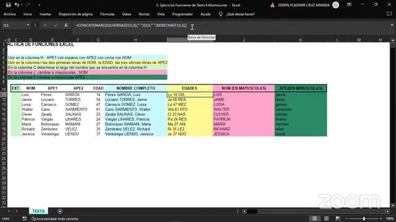Open the Vista ribbon tab

(161, 14)
